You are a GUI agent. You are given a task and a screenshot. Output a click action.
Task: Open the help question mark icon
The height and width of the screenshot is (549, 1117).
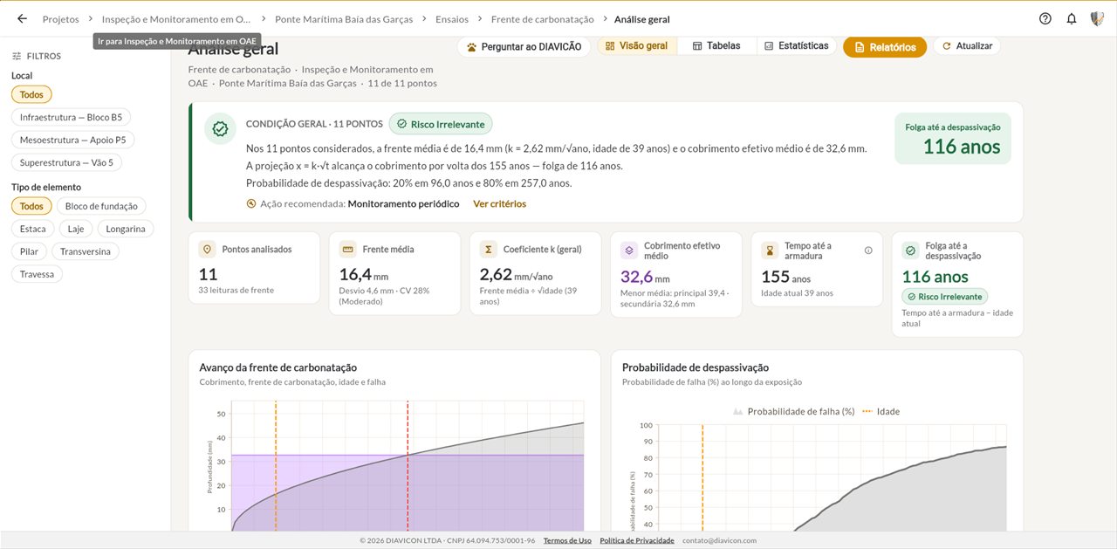(1045, 18)
